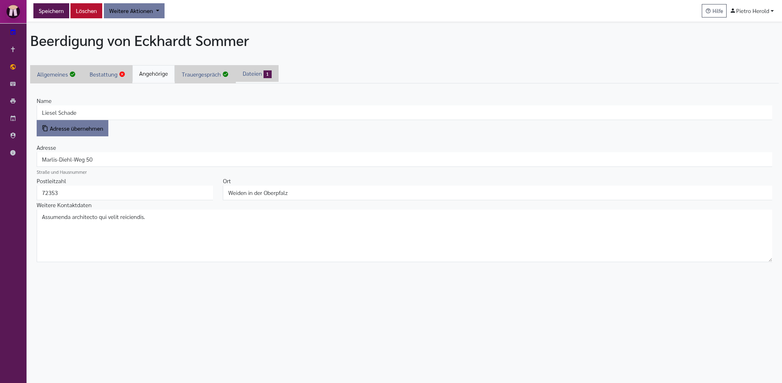
Task: Click the red Löschen button
Action: pyautogui.click(x=86, y=11)
